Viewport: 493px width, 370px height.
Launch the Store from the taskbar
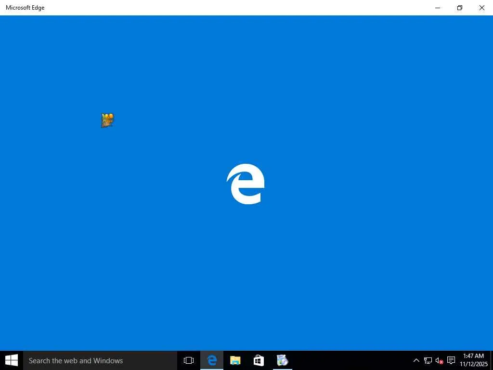259,360
